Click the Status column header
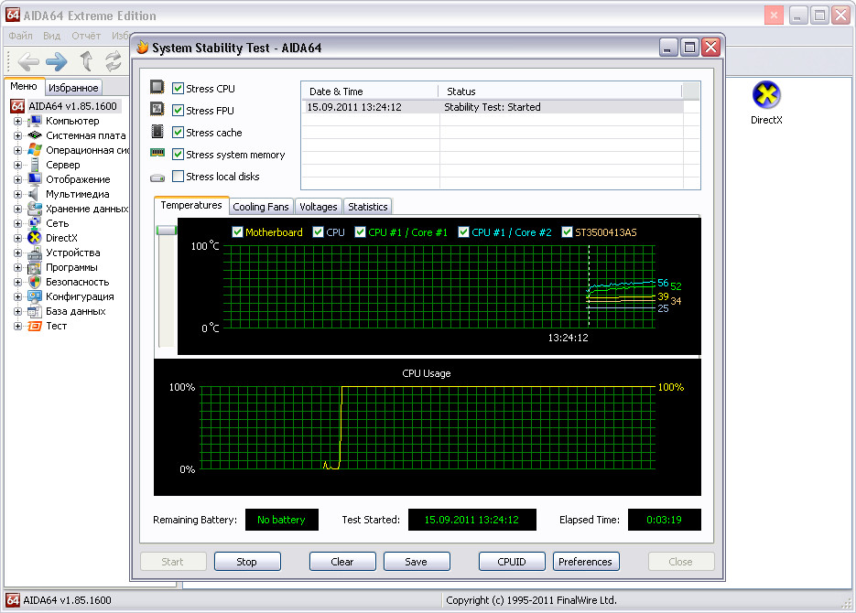This screenshot has width=856, height=613. [x=560, y=91]
